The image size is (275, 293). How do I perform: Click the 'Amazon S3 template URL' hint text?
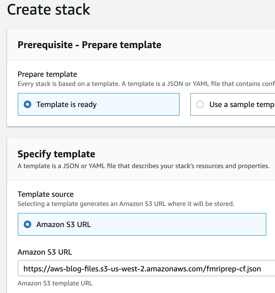55,283
